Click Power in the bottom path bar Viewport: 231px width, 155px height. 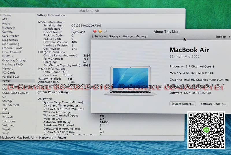[x=62, y=138]
